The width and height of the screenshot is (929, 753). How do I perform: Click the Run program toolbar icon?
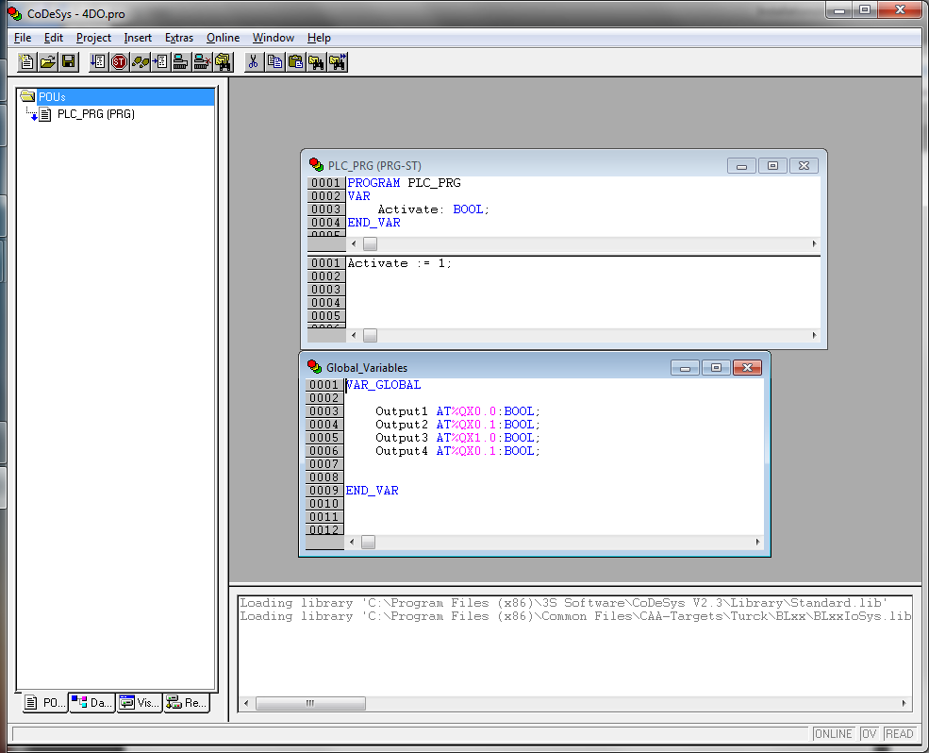(98, 61)
